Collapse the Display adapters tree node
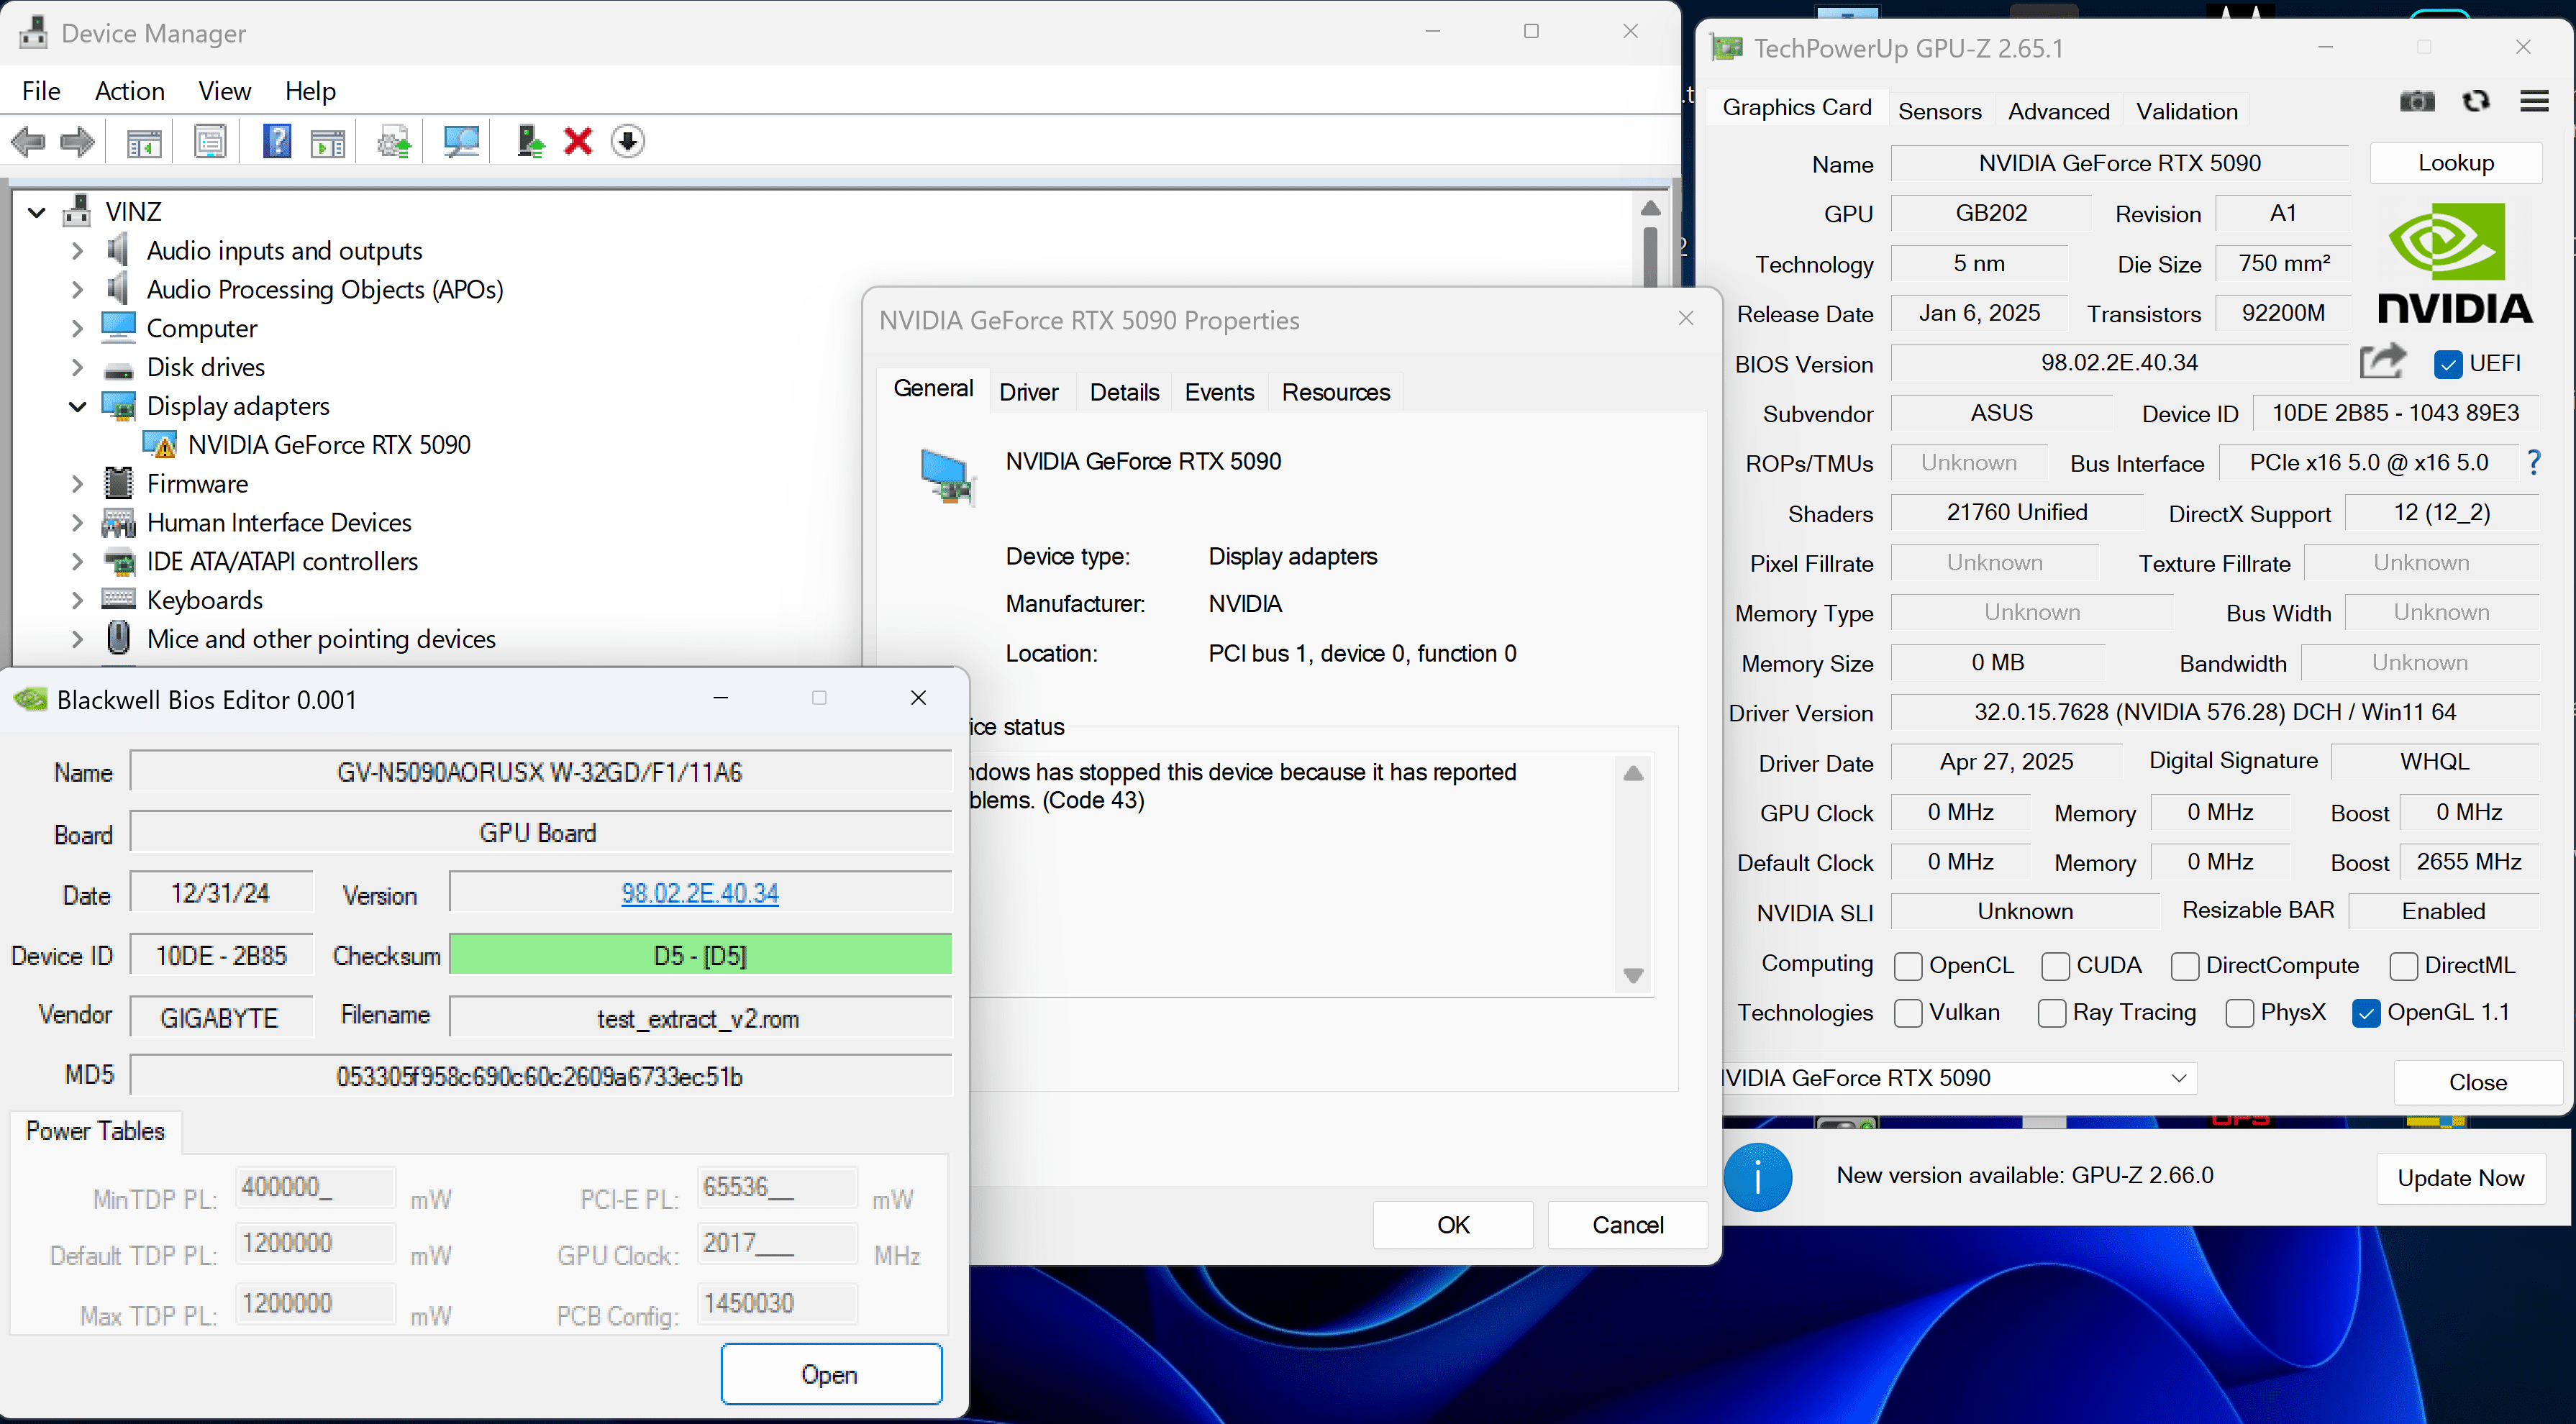The width and height of the screenshot is (2576, 1424). click(77, 406)
